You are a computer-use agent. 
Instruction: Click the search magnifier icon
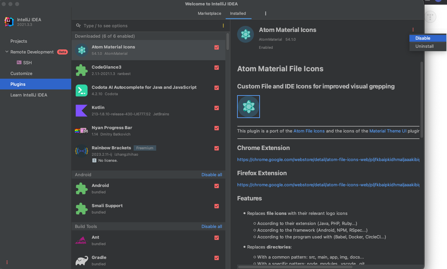click(78, 26)
